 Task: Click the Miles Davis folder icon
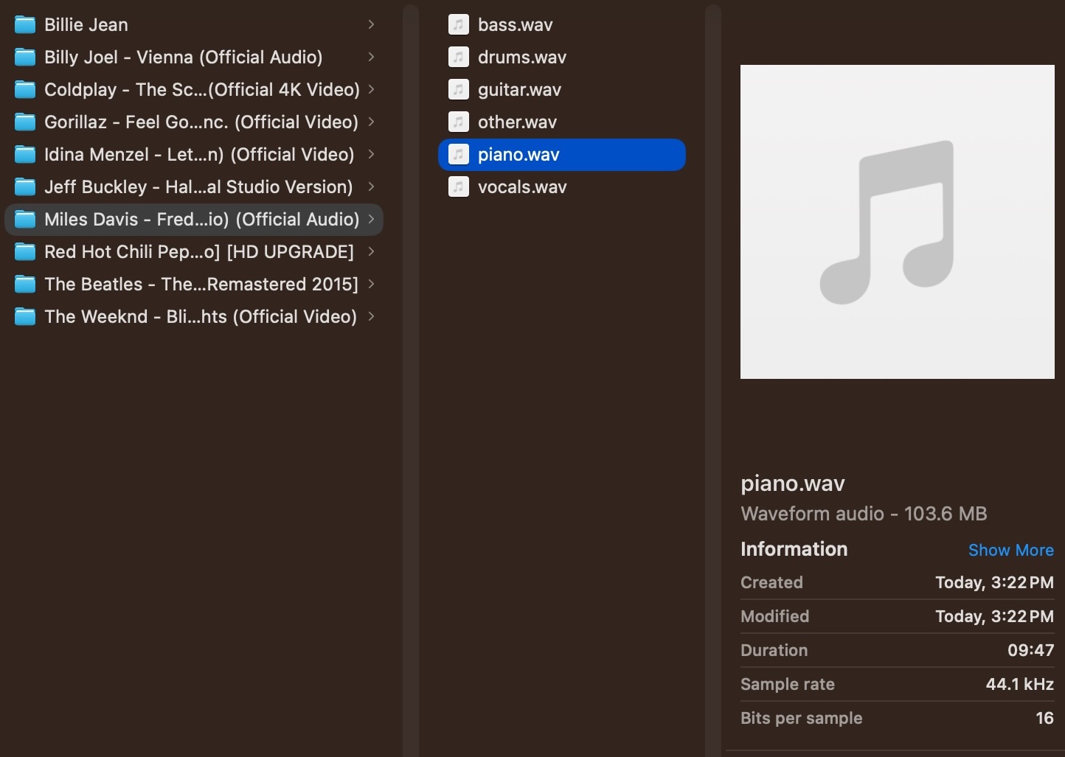pyautogui.click(x=25, y=220)
